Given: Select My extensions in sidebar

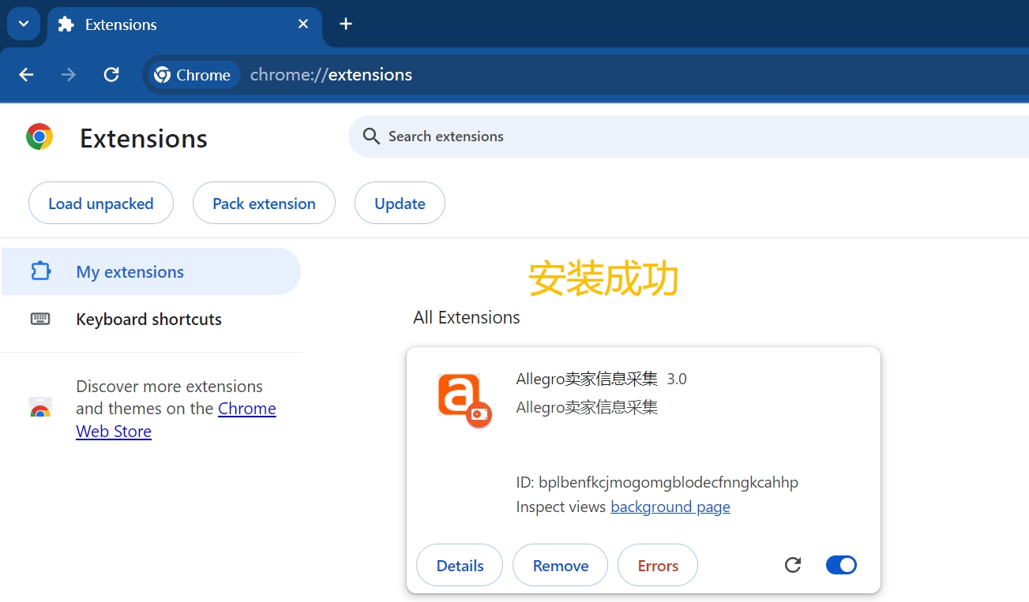Looking at the screenshot, I should pyautogui.click(x=150, y=271).
